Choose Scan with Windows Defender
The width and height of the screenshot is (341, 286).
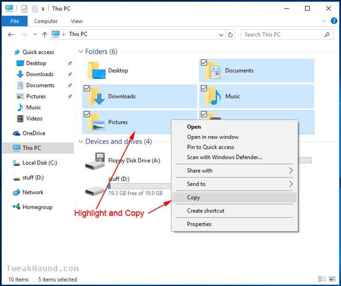point(224,157)
